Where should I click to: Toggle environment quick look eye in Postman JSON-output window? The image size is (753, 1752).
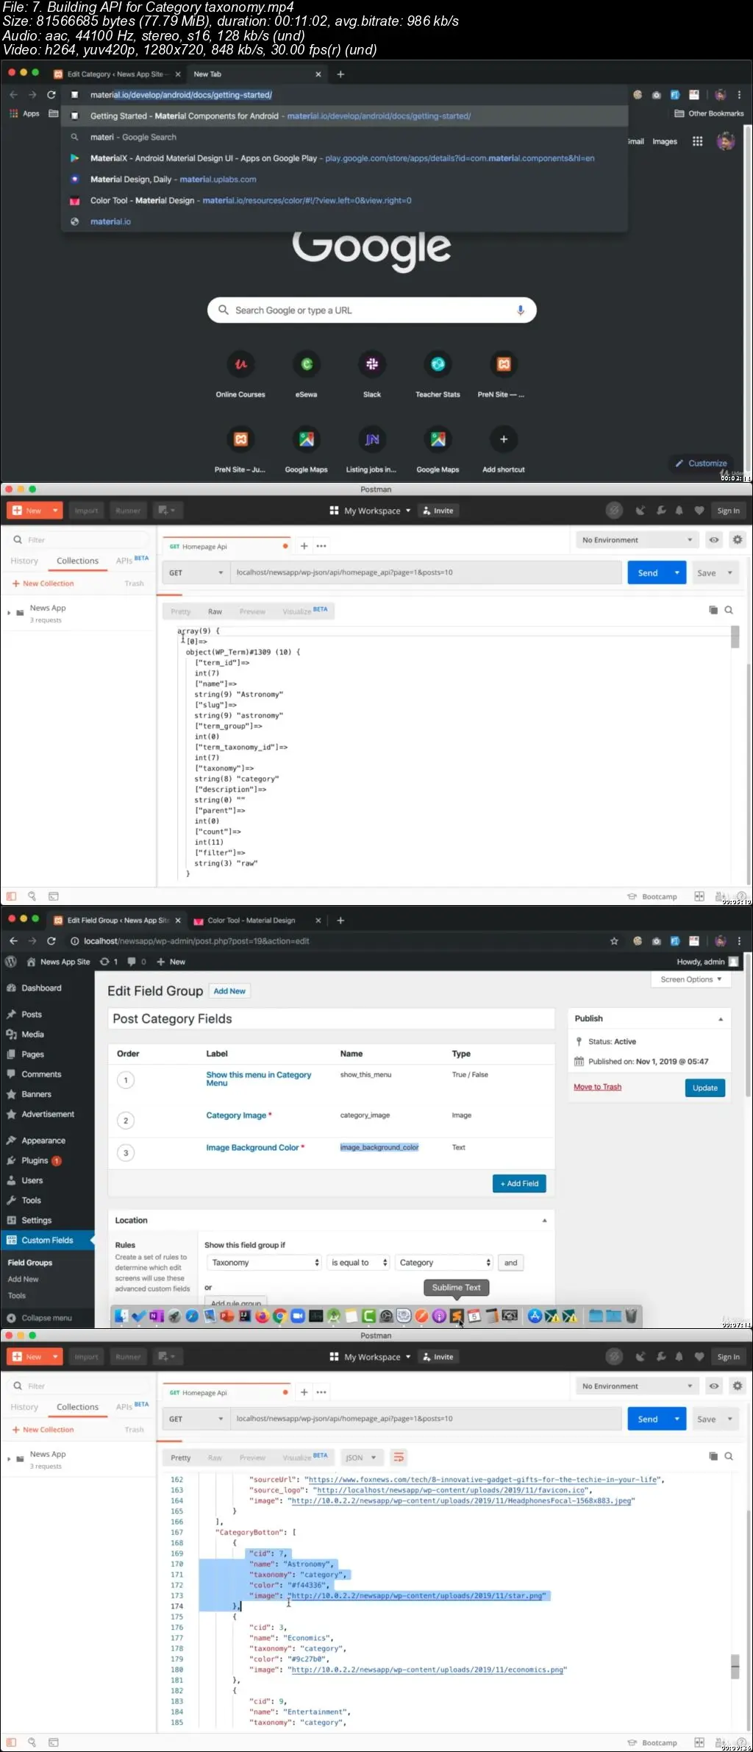[713, 1386]
